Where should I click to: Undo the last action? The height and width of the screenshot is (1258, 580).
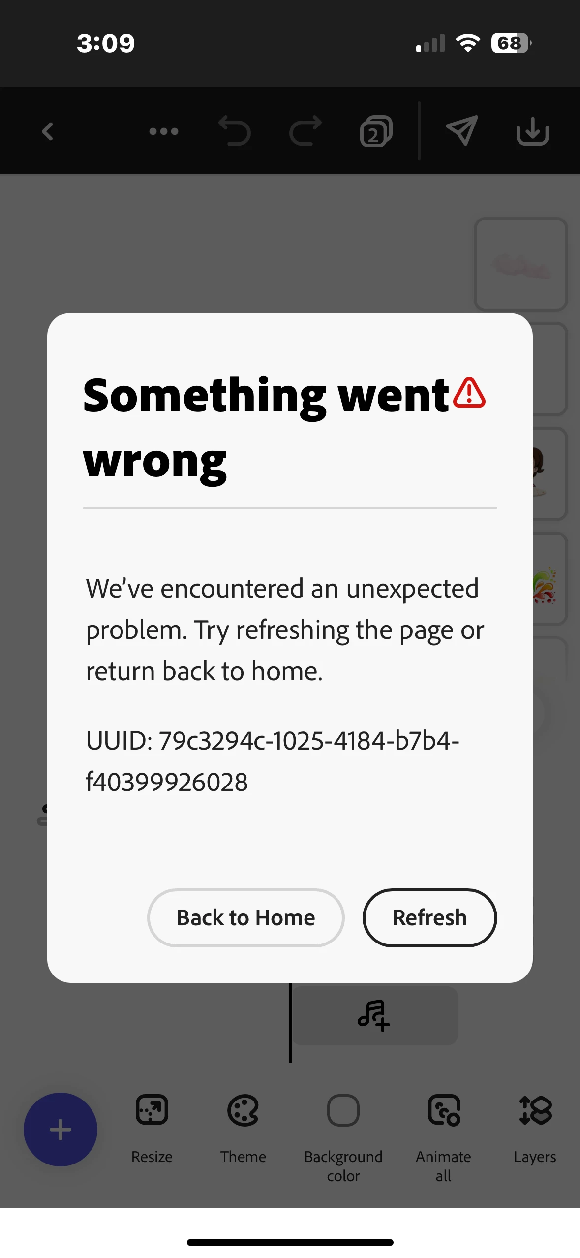point(235,131)
